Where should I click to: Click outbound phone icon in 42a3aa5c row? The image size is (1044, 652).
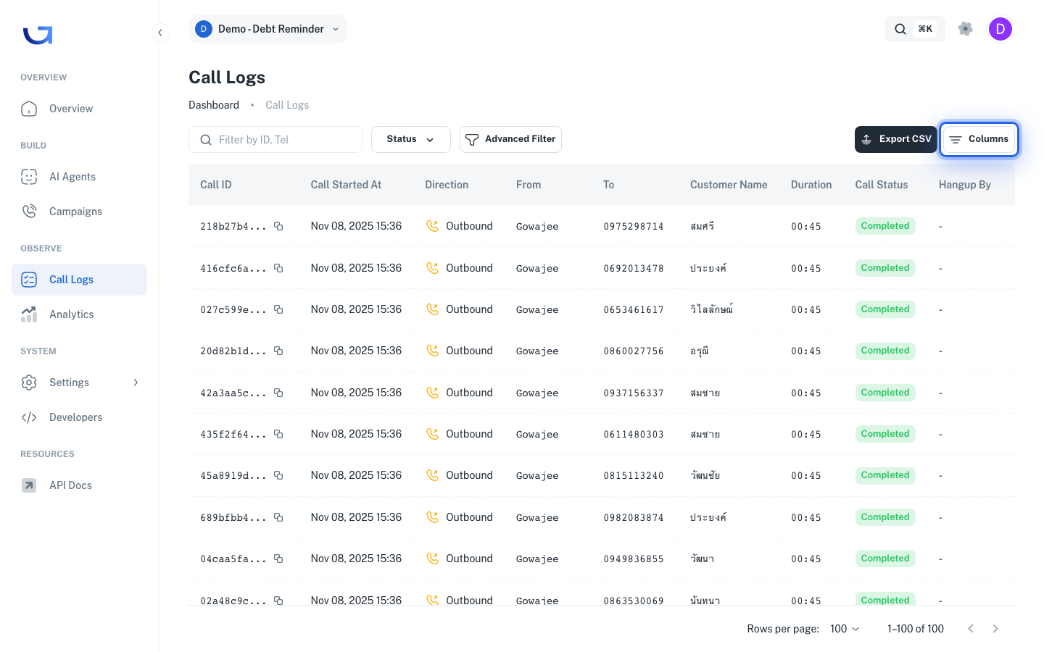(x=433, y=393)
